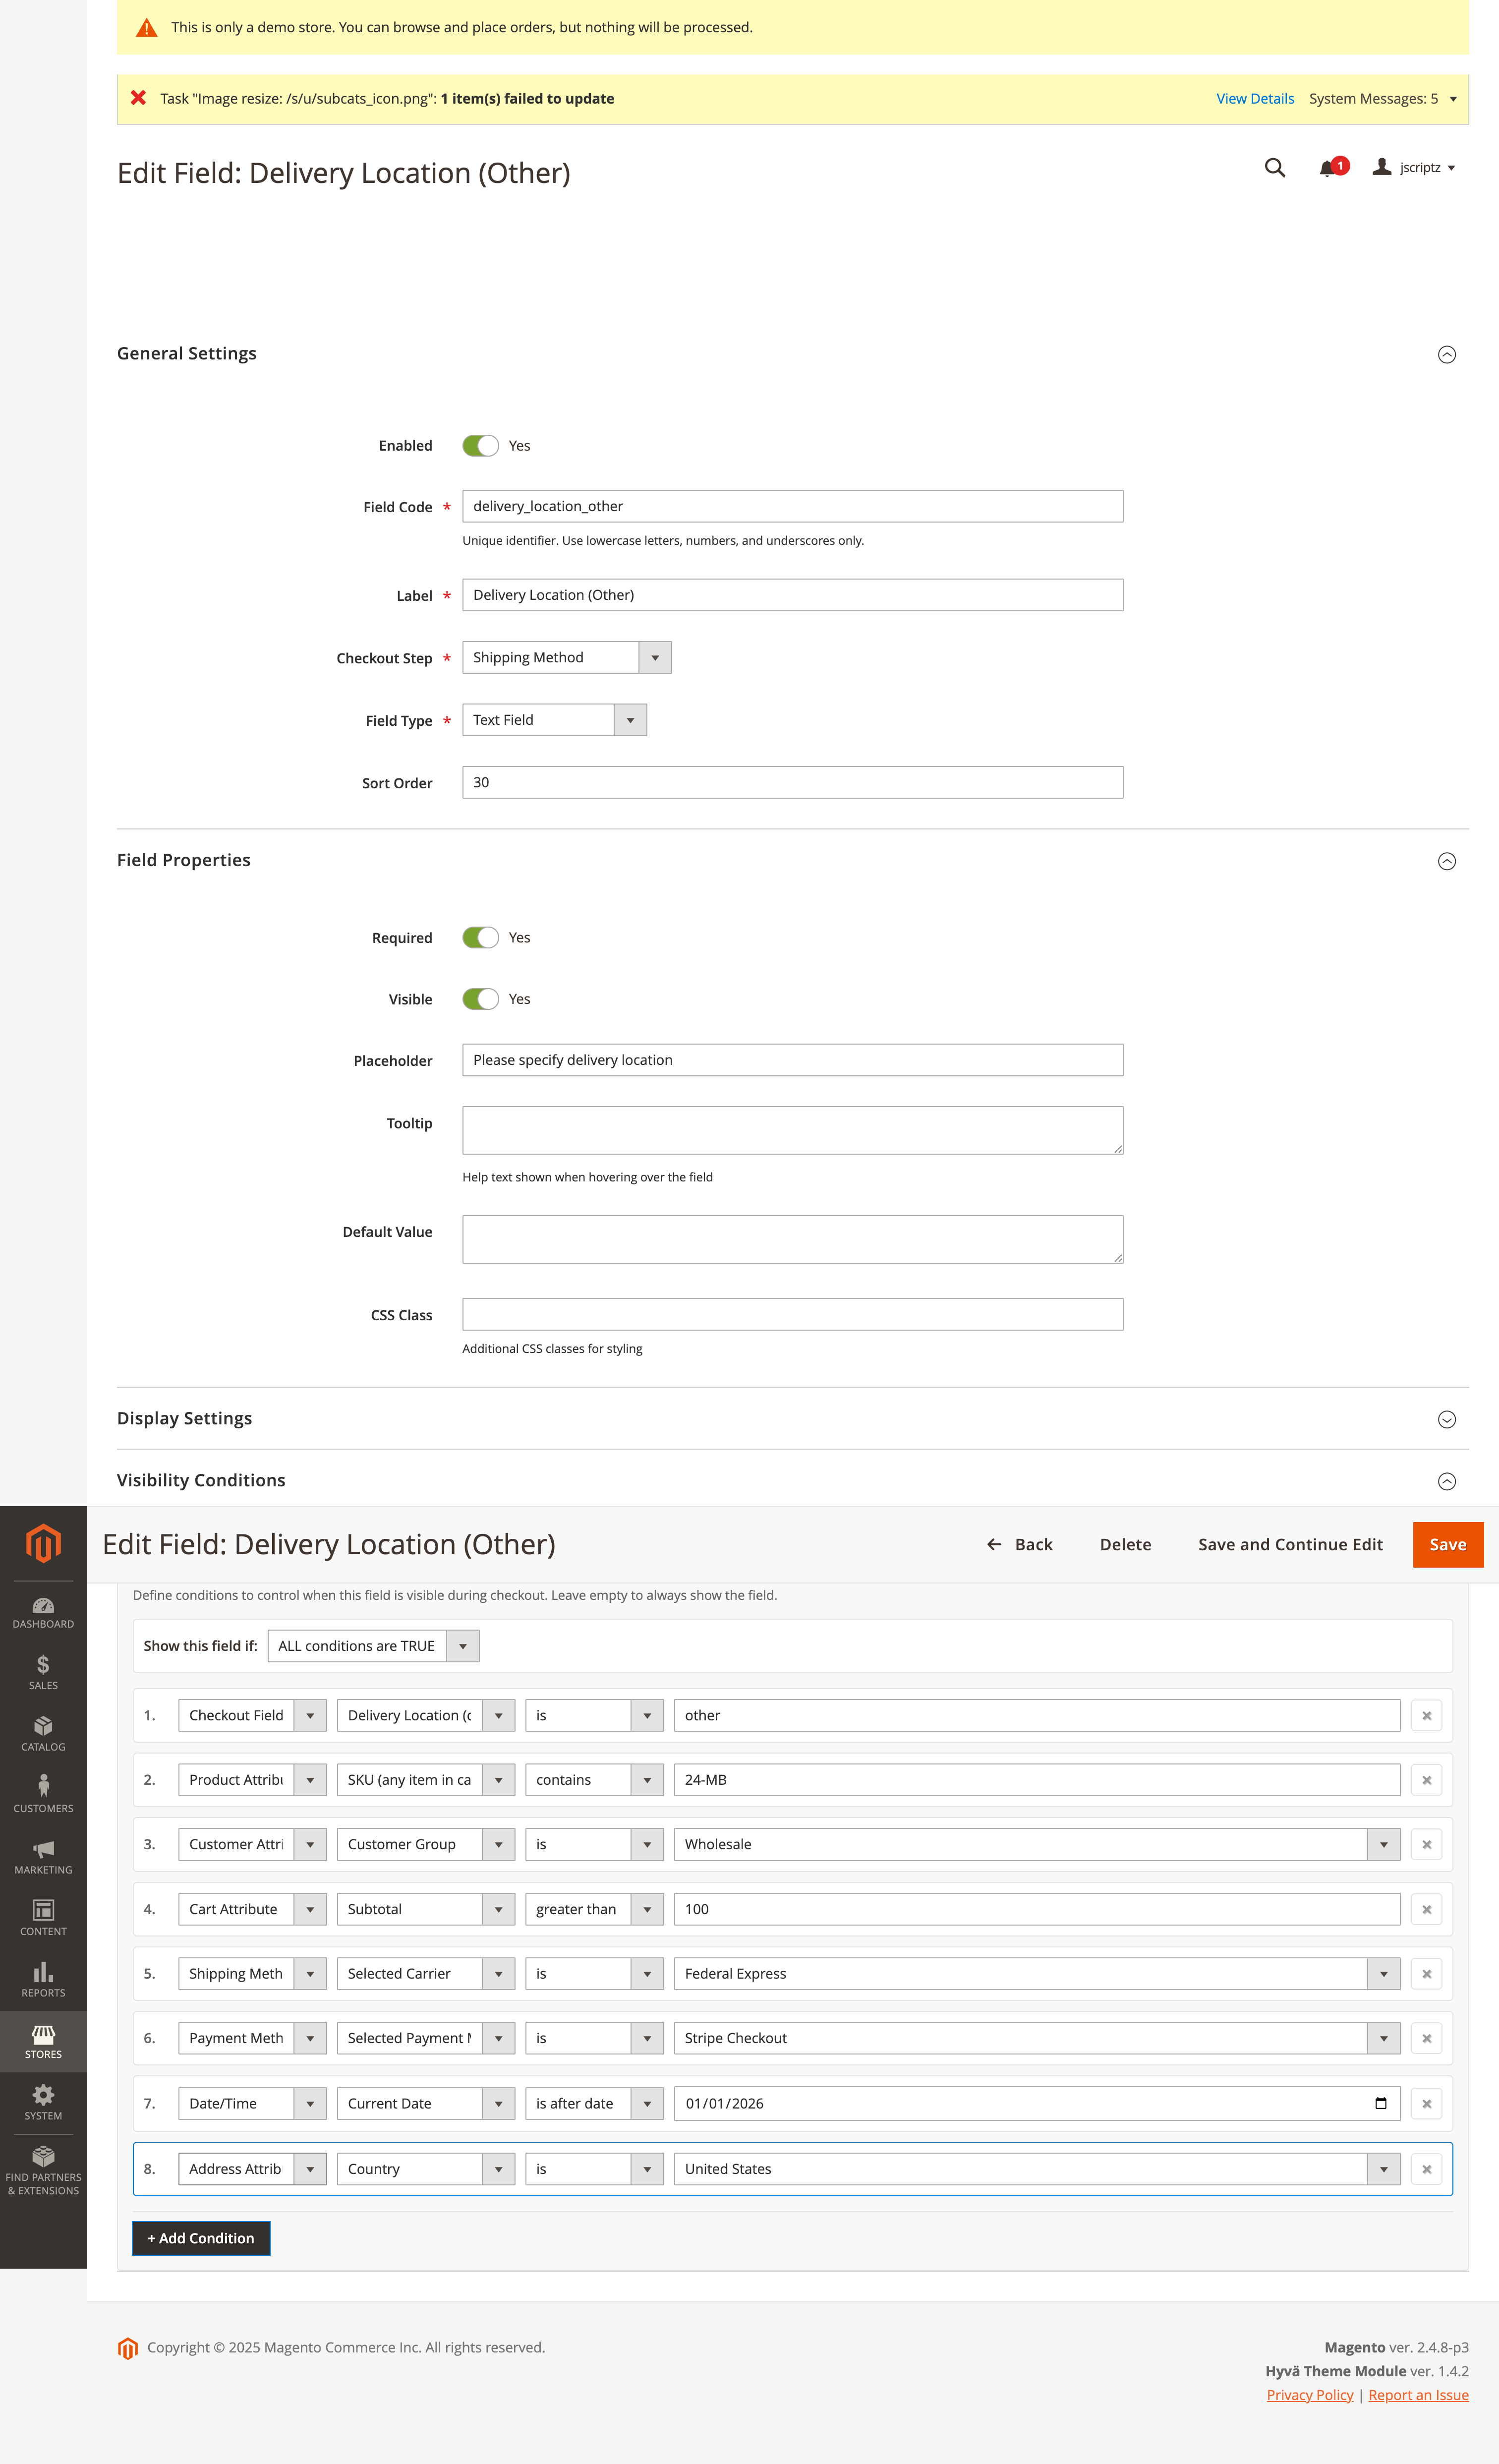This screenshot has width=1499, height=2464.
Task: Click the Magento logo in sidebar
Action: point(43,1543)
